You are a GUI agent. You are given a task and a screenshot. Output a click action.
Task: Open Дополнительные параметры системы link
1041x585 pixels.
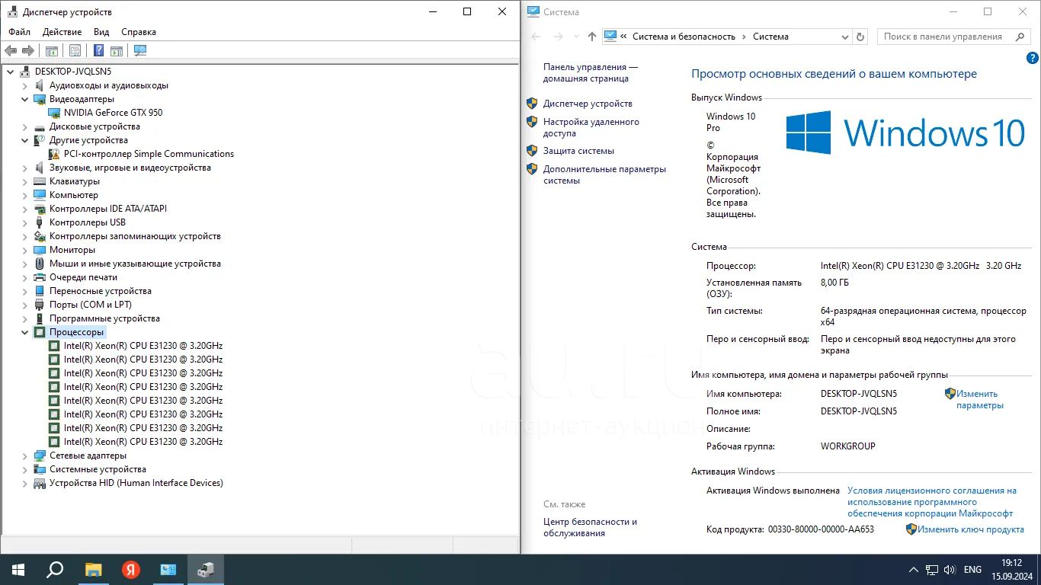pos(604,174)
